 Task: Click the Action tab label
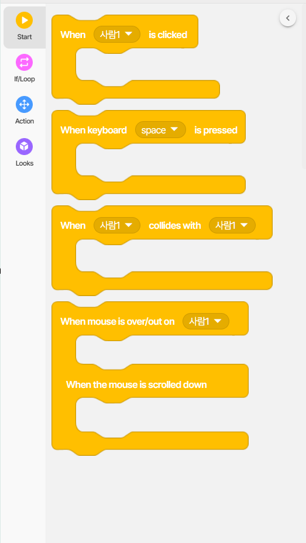point(24,121)
